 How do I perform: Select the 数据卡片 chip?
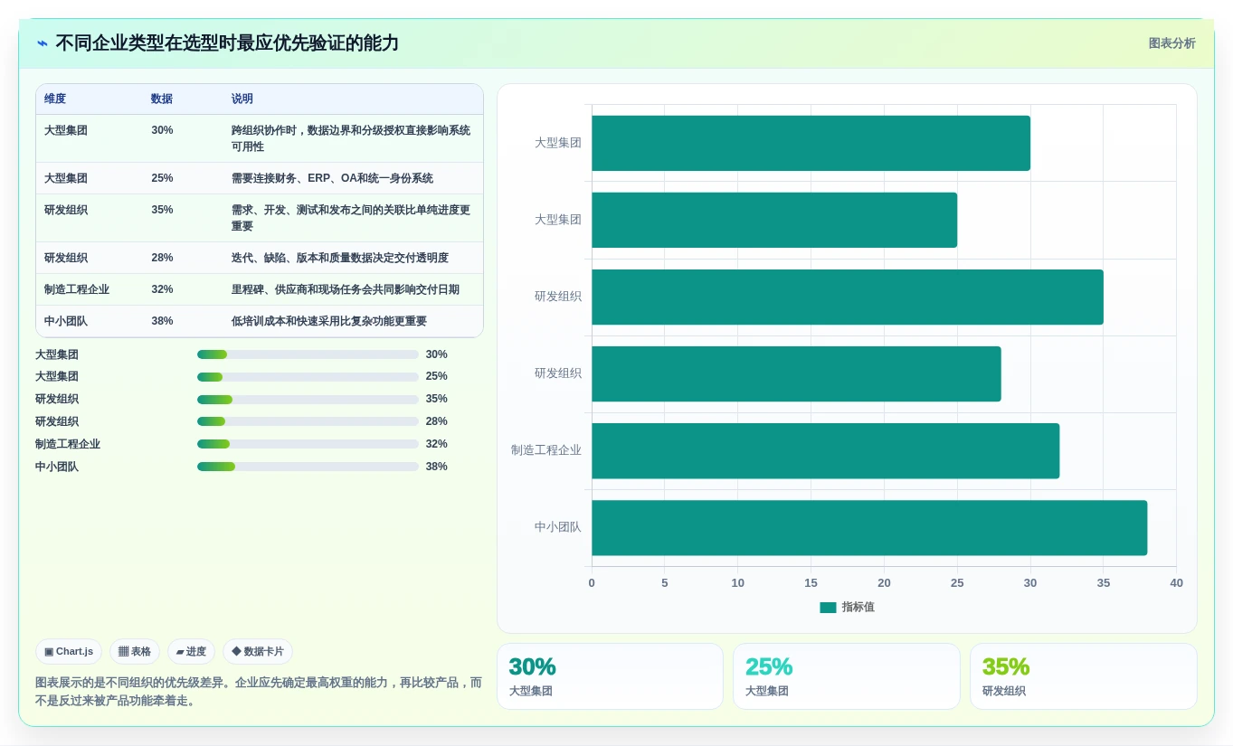click(x=258, y=651)
